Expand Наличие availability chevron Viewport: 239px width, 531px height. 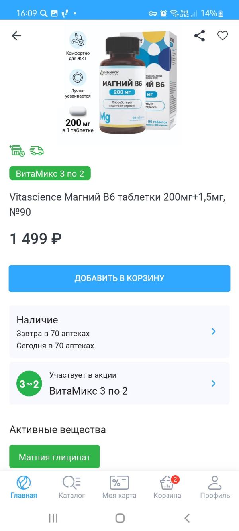tap(214, 331)
